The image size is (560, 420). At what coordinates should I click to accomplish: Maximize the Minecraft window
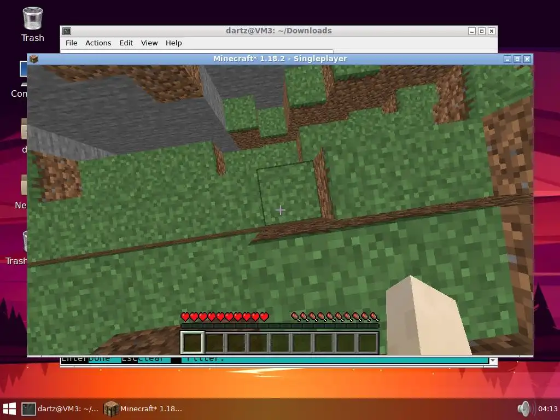point(517,59)
